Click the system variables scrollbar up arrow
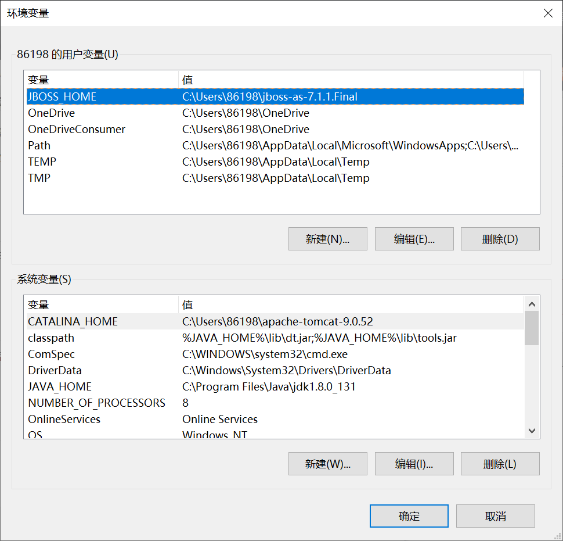 [x=532, y=304]
